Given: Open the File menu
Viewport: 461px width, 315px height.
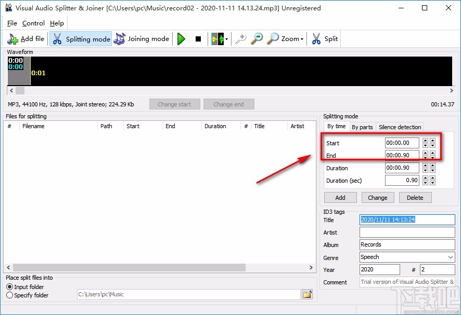Looking at the screenshot, I should coord(12,23).
